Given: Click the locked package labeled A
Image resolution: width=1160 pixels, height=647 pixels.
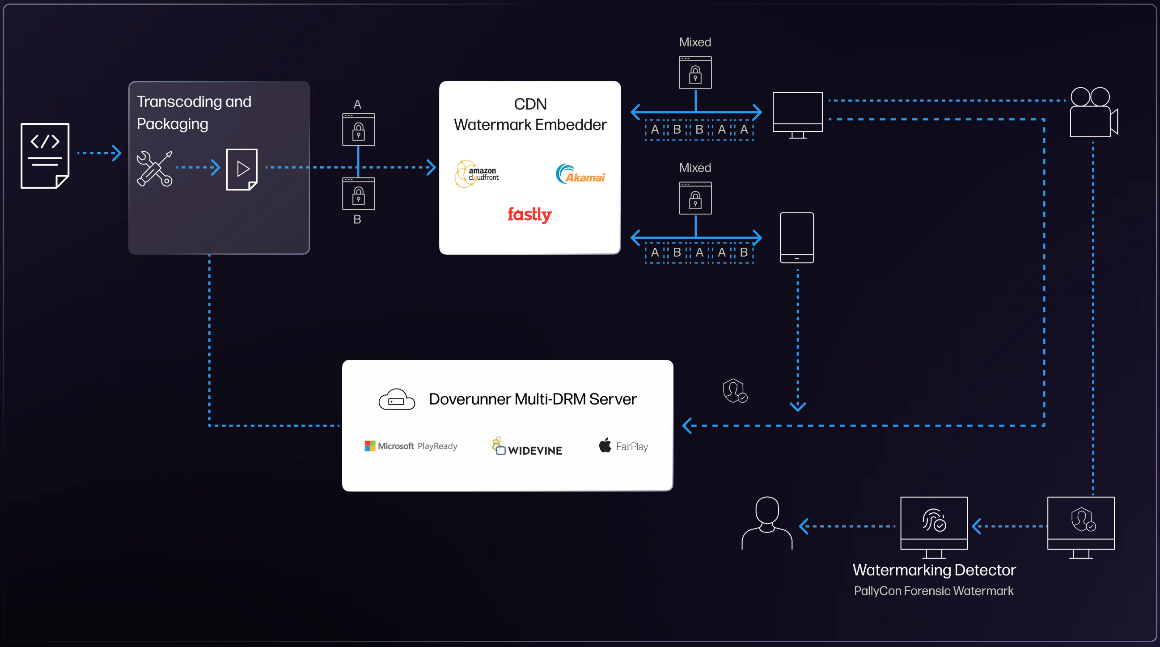Looking at the screenshot, I should [x=359, y=130].
